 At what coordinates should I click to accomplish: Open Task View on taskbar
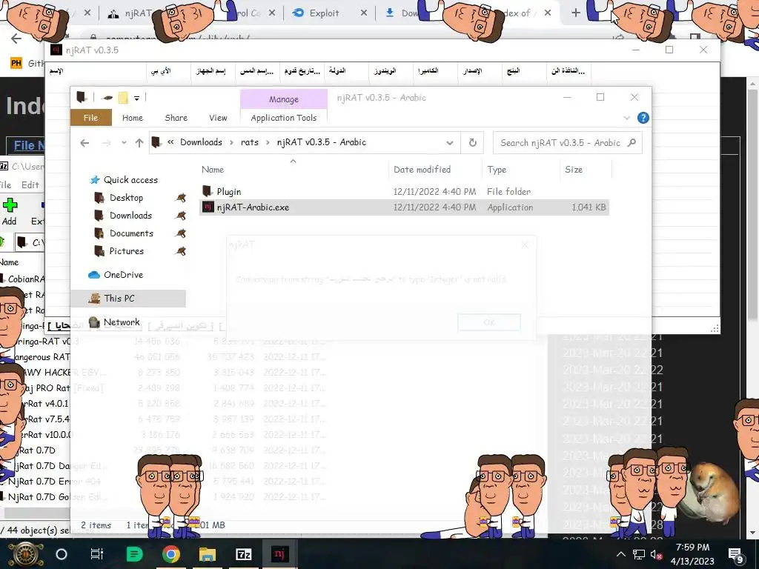tap(97, 554)
